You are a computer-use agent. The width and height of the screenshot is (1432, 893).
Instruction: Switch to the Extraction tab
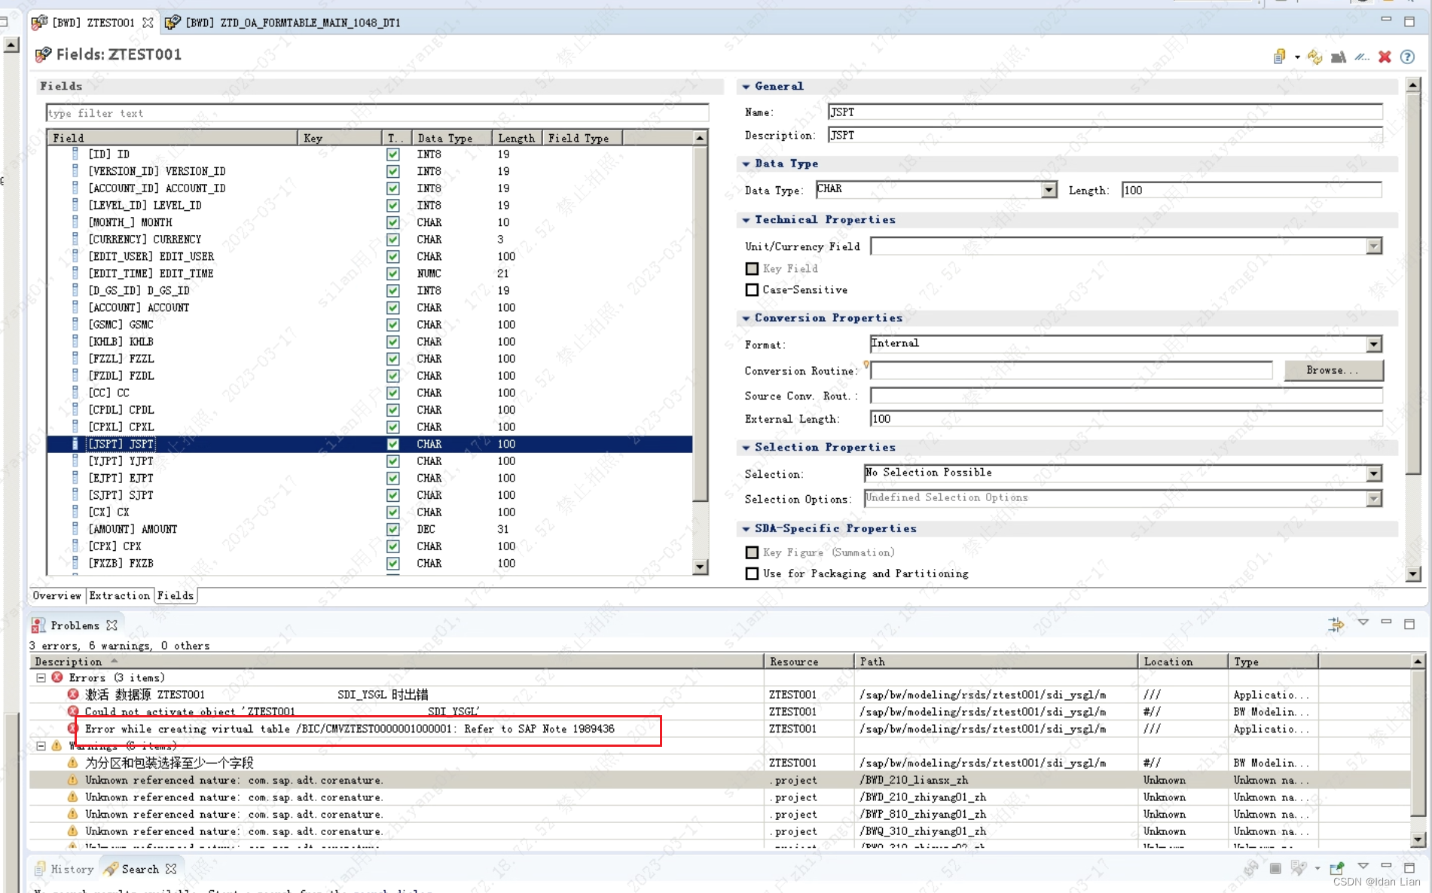point(119,595)
